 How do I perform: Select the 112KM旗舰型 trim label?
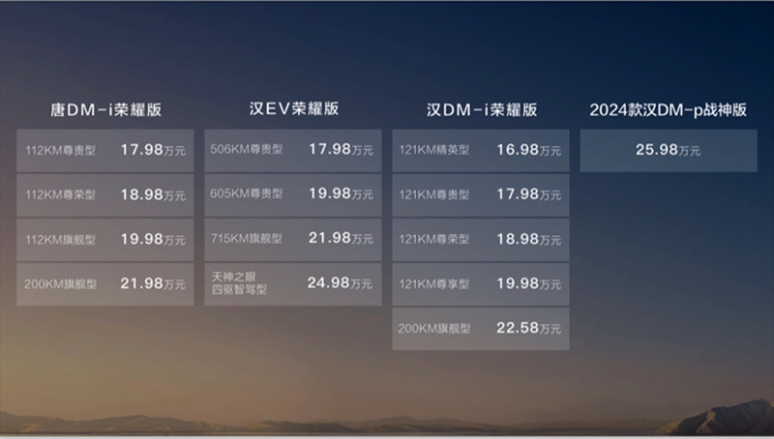[60, 240]
